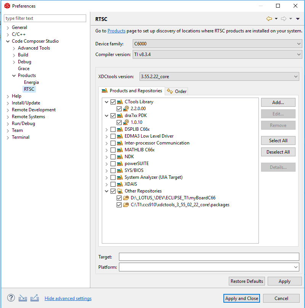Viewport: 305px width, 308px height.
Task: Focus the type filter text field
Action: (x=45, y=18)
